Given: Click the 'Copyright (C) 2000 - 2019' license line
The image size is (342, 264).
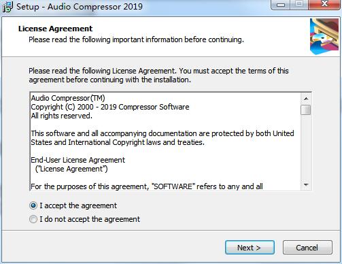Looking at the screenshot, I should pos(110,107).
